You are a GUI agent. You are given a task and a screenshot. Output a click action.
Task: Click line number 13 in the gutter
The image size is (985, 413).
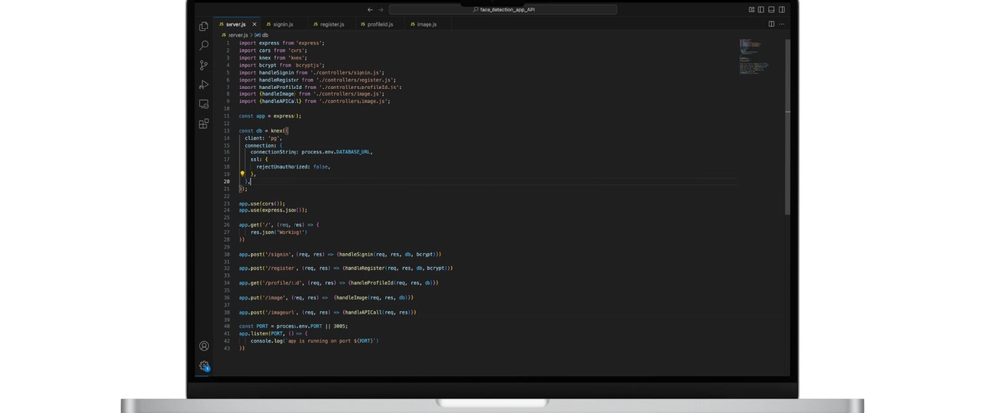tap(227, 131)
